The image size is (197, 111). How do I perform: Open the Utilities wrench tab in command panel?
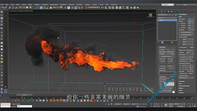[175, 12]
